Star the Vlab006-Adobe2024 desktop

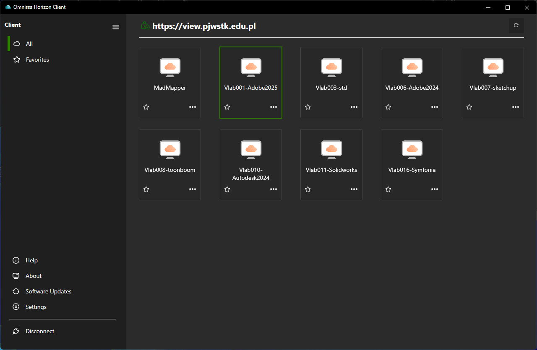(x=388, y=107)
